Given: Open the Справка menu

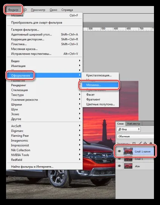Looking at the screenshot, I should [x=67, y=10].
